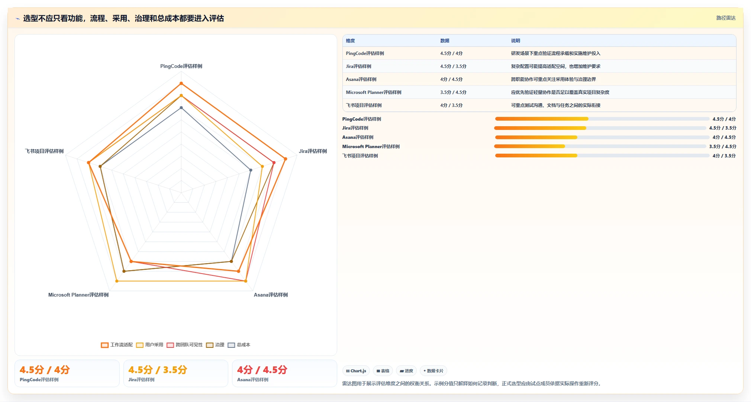Click the table cell 3.5分 / 4.5分
Viewport: 751px width, 402px height.
tap(453, 92)
